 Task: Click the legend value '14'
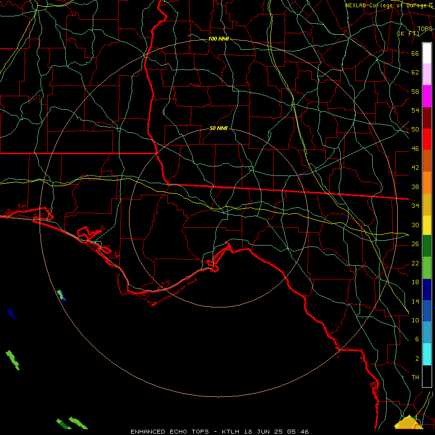pyautogui.click(x=415, y=301)
